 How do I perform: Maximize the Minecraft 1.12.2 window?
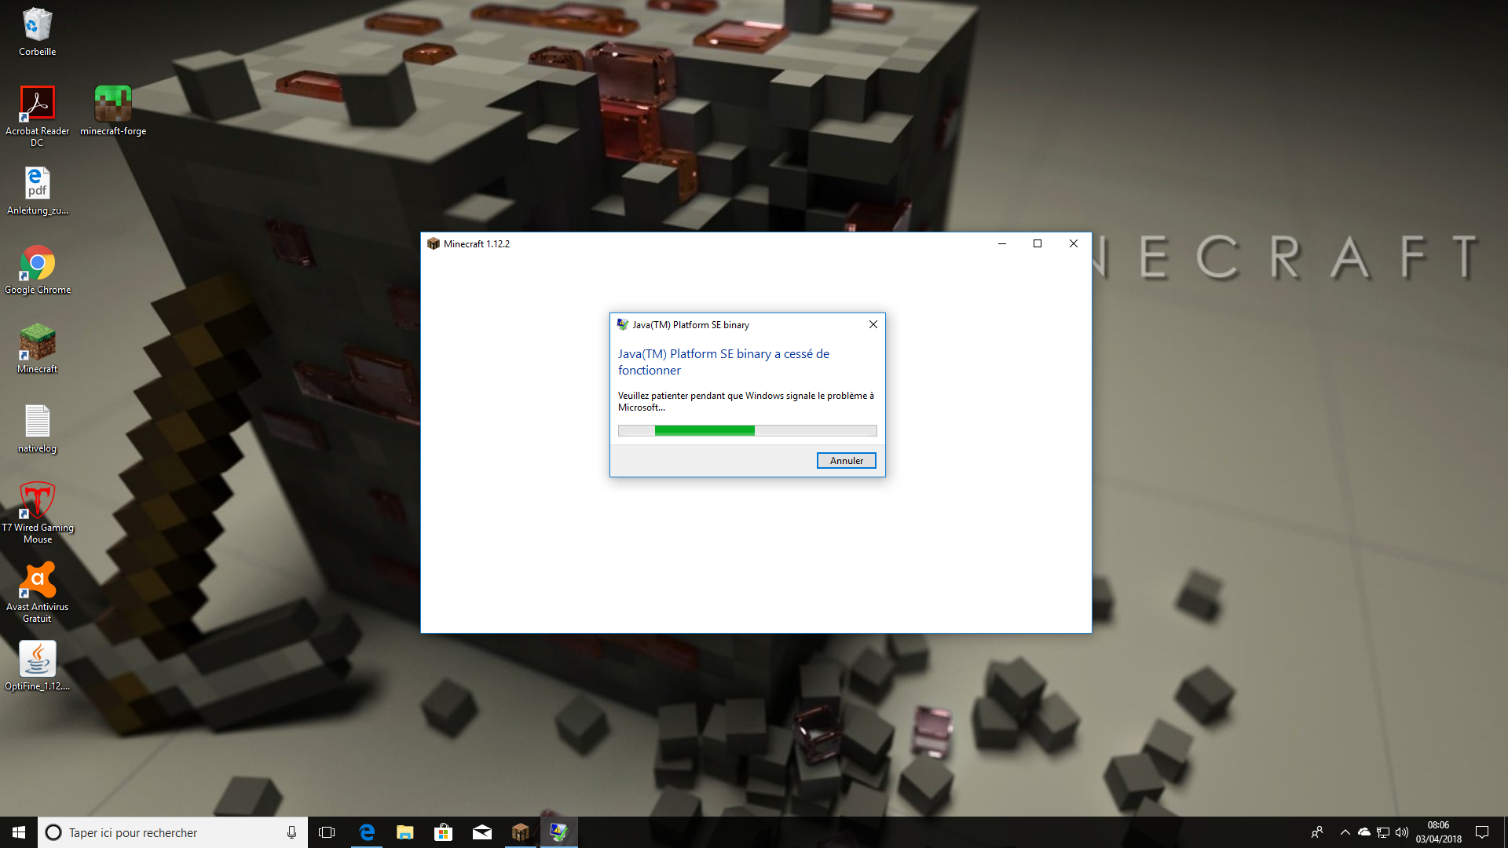pyautogui.click(x=1037, y=243)
